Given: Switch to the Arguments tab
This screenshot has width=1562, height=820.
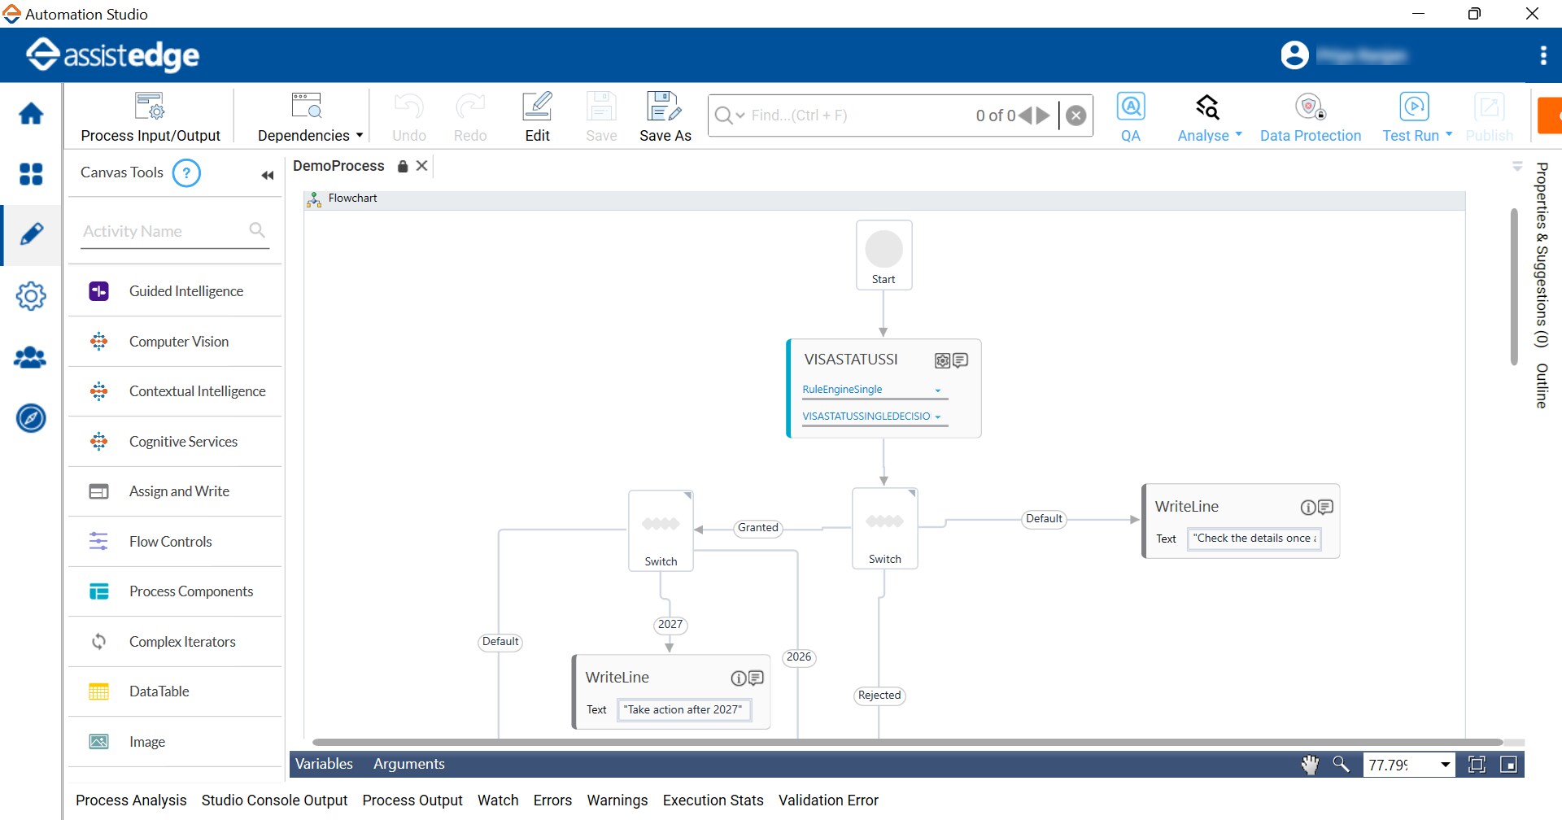Looking at the screenshot, I should [408, 763].
